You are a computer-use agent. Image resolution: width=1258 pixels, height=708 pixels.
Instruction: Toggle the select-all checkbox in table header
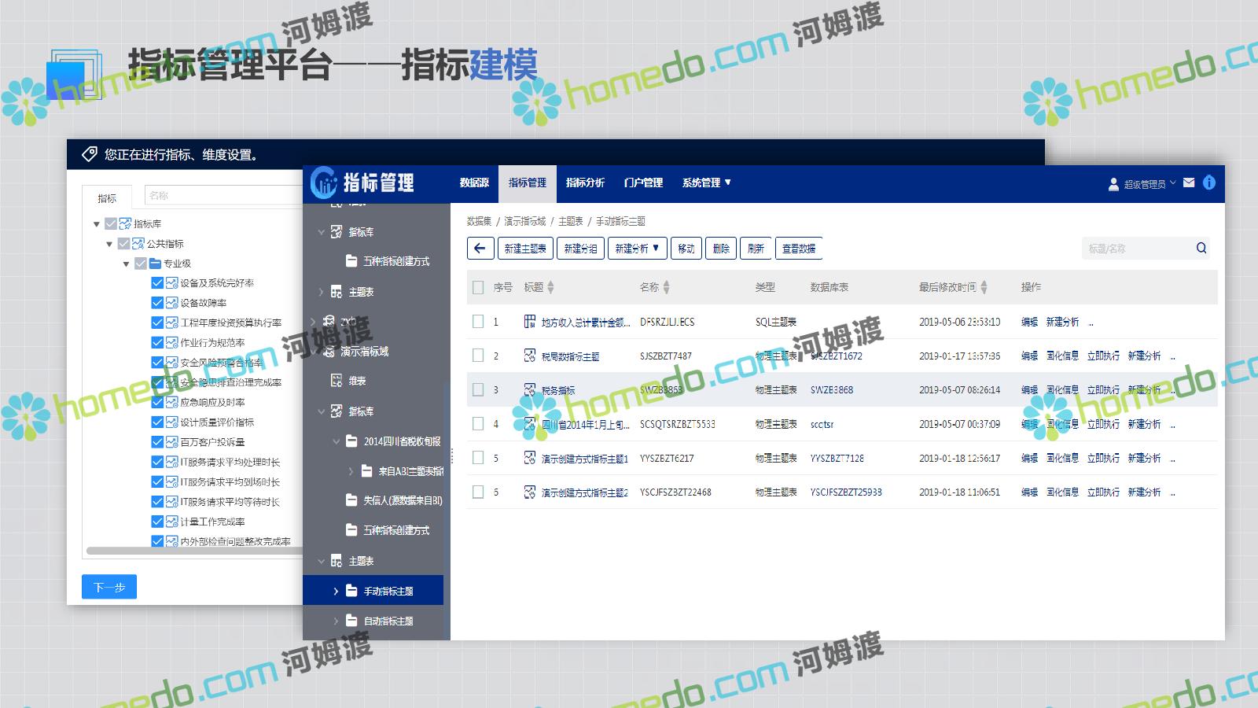click(x=478, y=287)
